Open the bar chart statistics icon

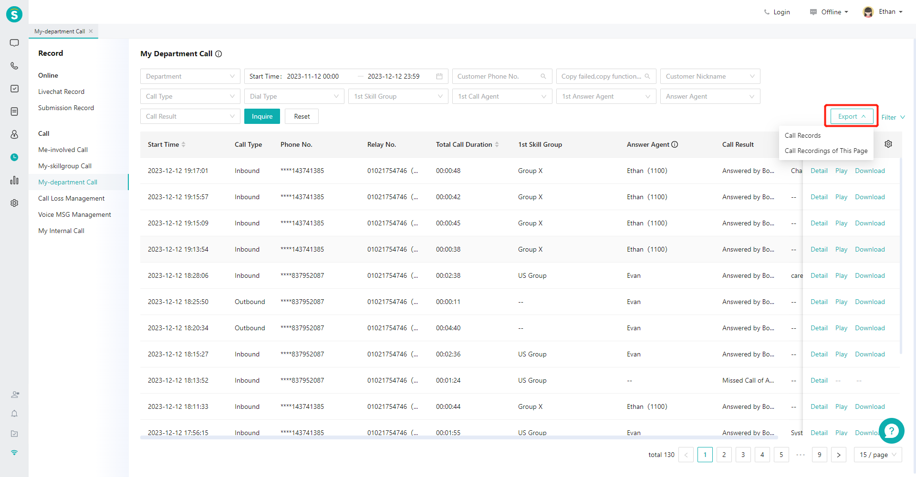coord(14,180)
